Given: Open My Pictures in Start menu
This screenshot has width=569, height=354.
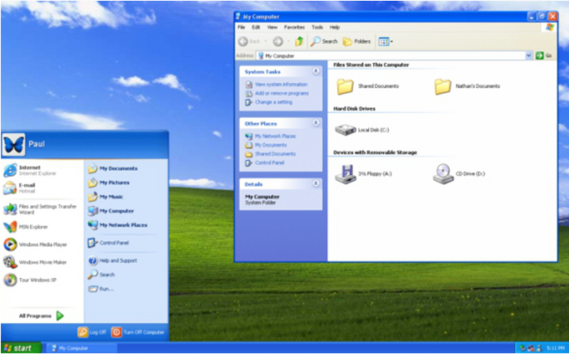Looking at the screenshot, I should (109, 183).
